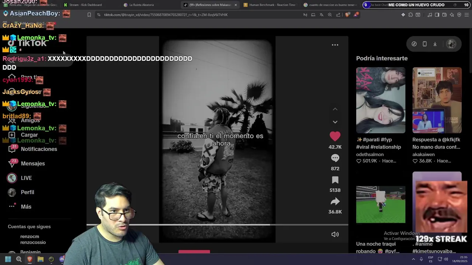Screen dimensions: 472x265
Task: Show hidden tray icons with chevron
Action: coord(413,259)
